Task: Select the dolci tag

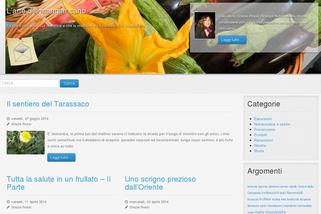Action: point(282,193)
